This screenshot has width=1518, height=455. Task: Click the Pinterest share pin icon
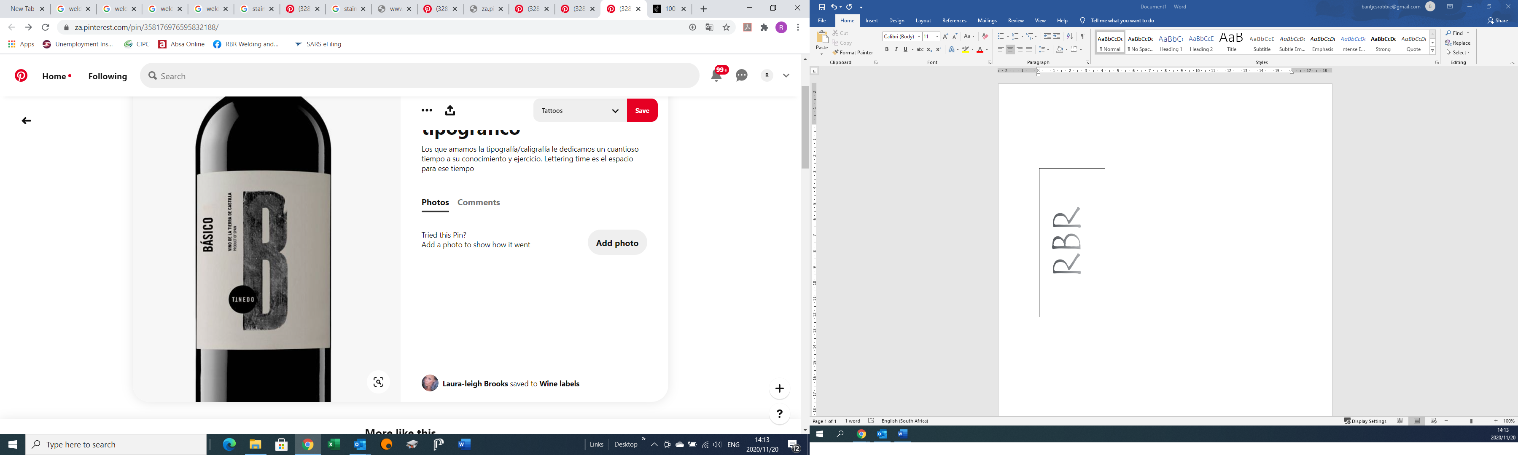pos(450,110)
